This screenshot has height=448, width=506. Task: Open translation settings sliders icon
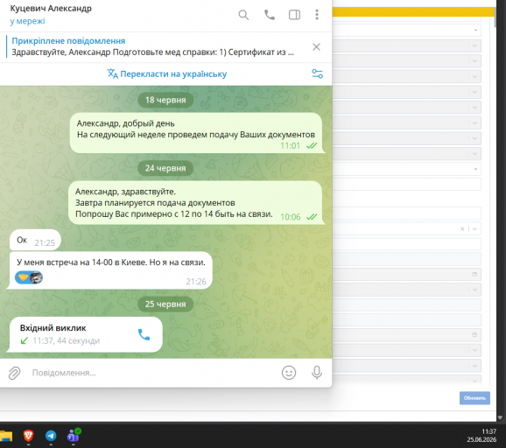tap(317, 73)
